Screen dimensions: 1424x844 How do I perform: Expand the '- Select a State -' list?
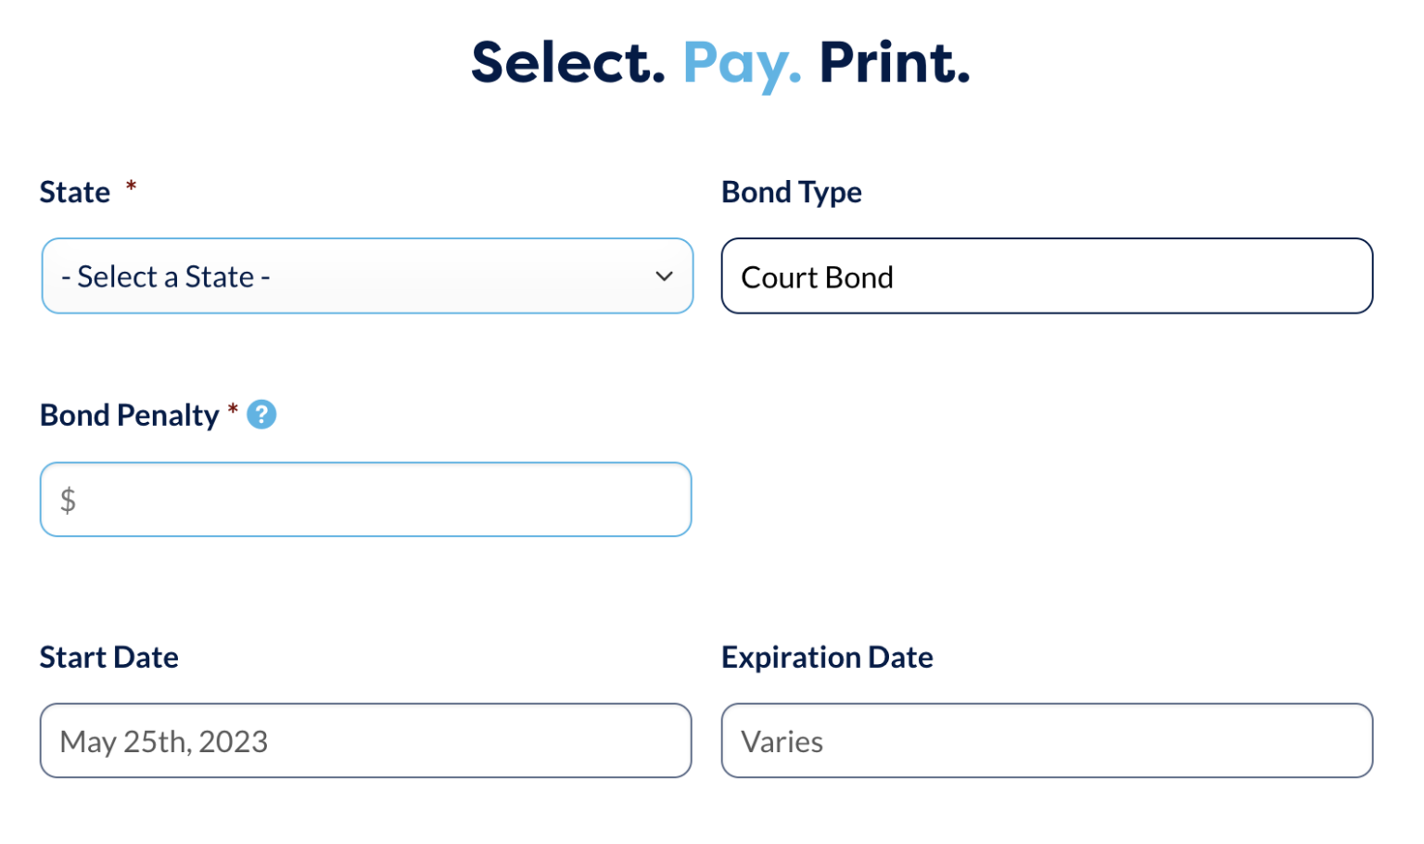[x=366, y=275]
